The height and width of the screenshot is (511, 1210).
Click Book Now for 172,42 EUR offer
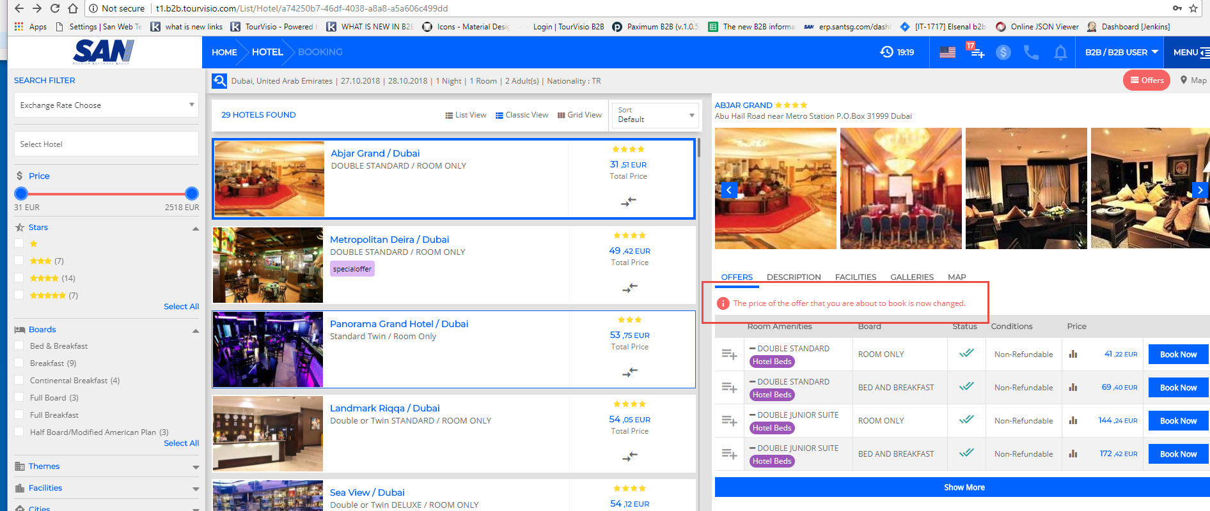[1178, 454]
